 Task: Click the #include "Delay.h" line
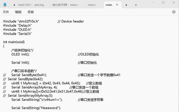pos(17,25)
